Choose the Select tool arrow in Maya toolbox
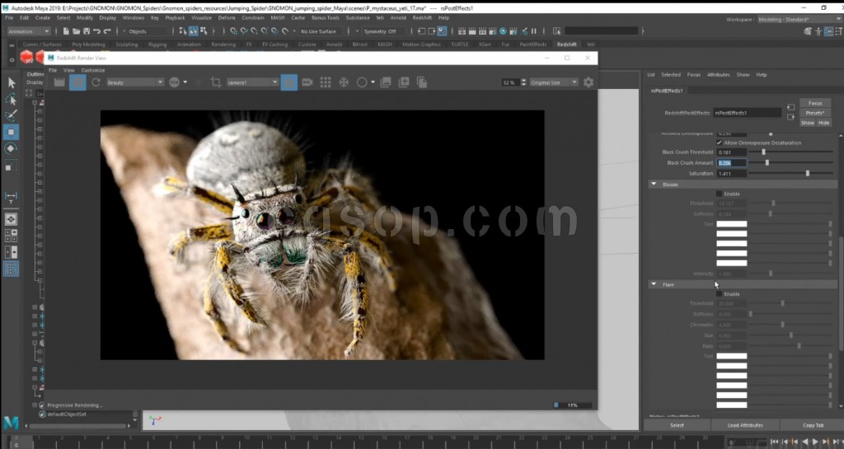Viewport: 844px width, 449px height. pyautogui.click(x=12, y=83)
